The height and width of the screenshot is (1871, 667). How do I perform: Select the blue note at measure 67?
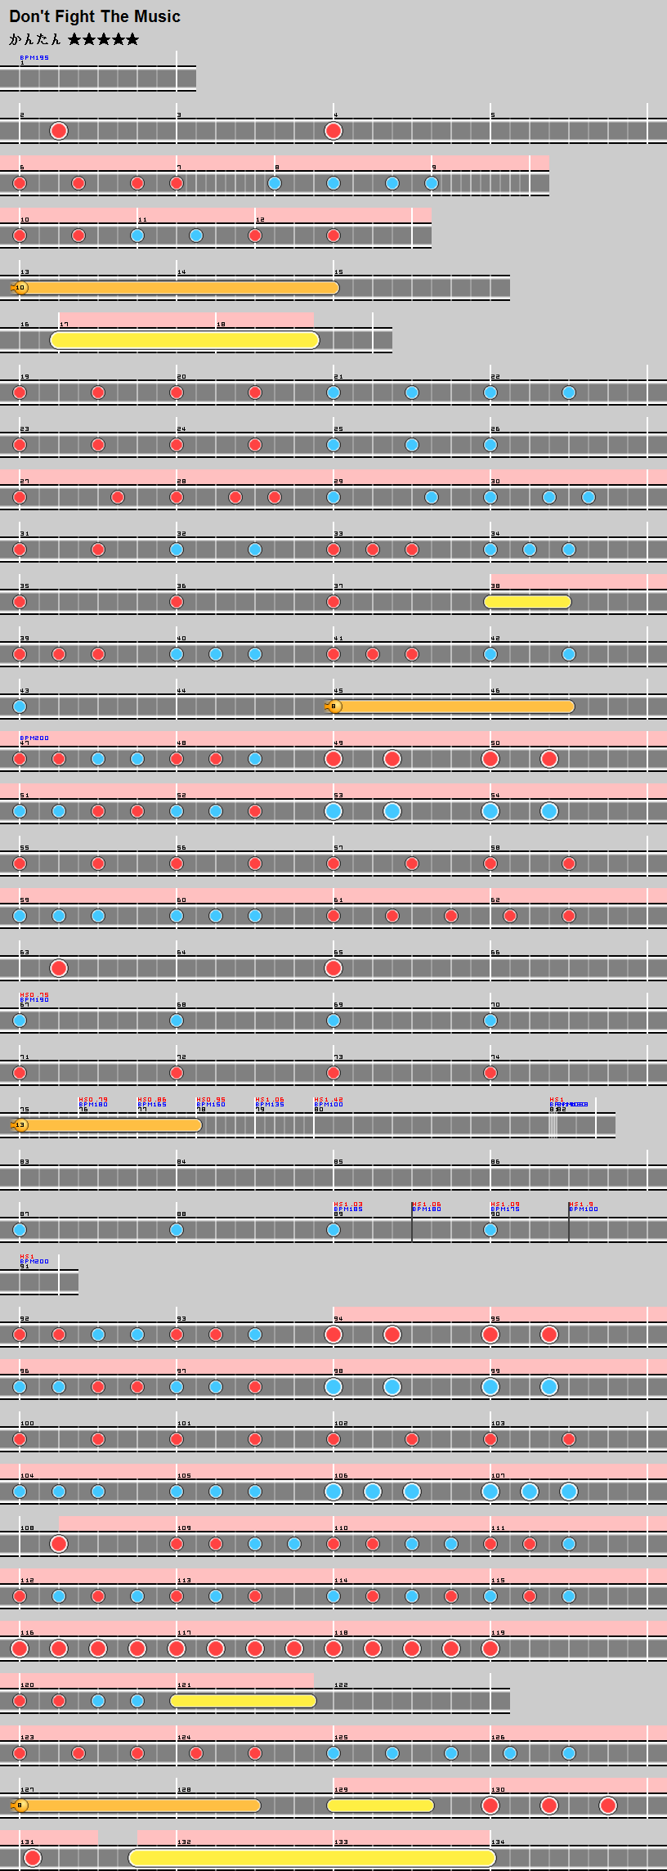pyautogui.click(x=20, y=1021)
